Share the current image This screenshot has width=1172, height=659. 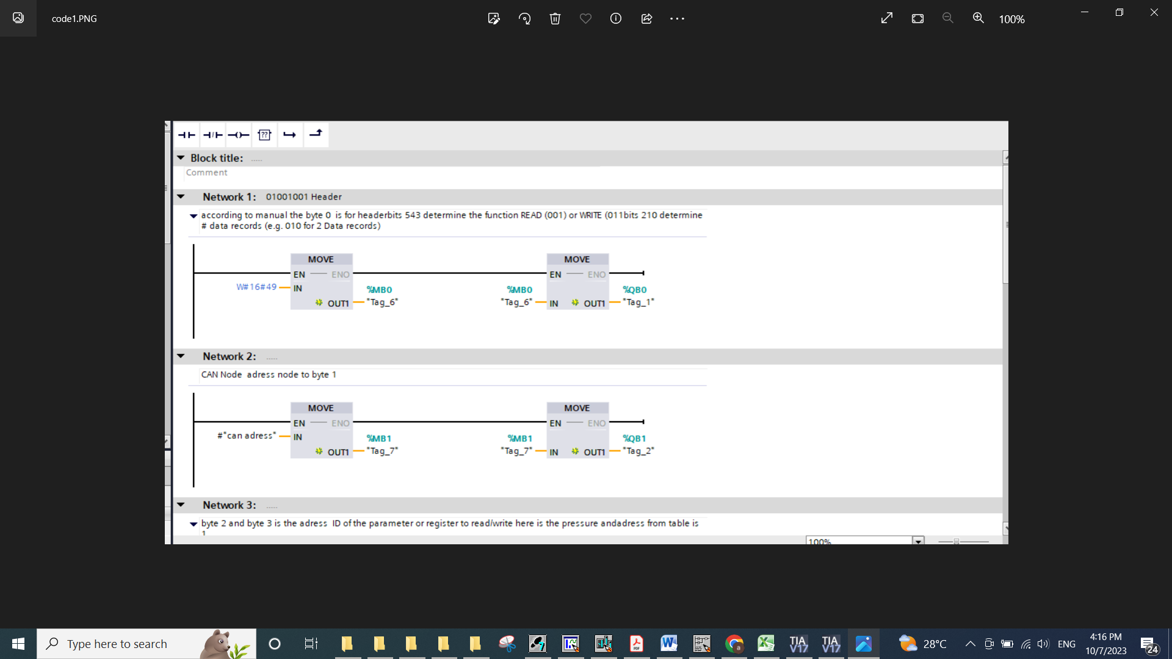(x=646, y=19)
